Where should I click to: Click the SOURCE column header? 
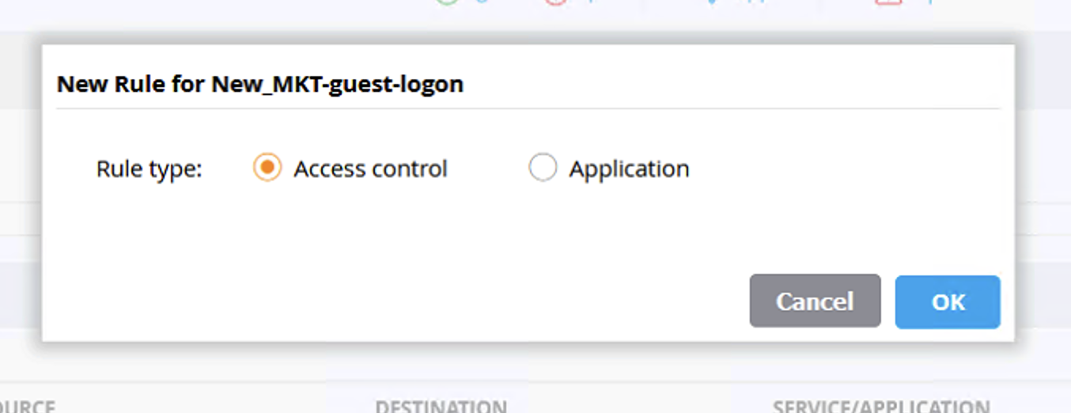[27, 407]
